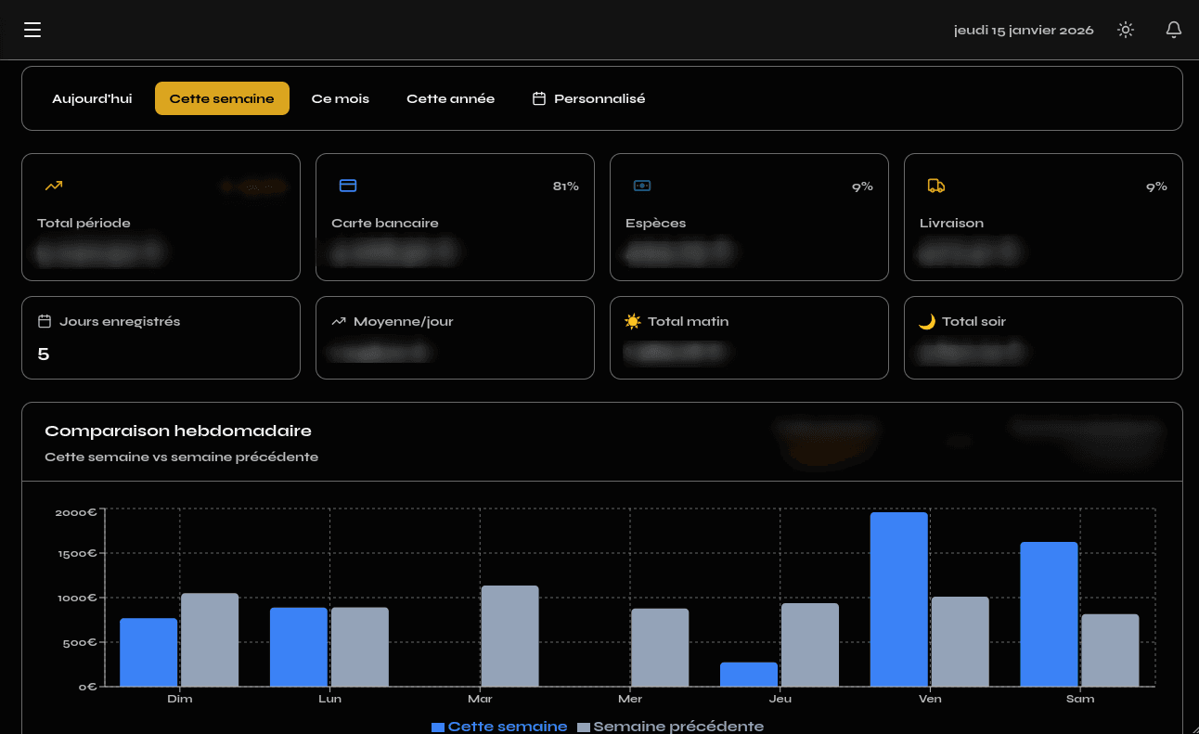Toggle light mode with sun icon
The width and height of the screenshot is (1199, 734).
(1126, 31)
